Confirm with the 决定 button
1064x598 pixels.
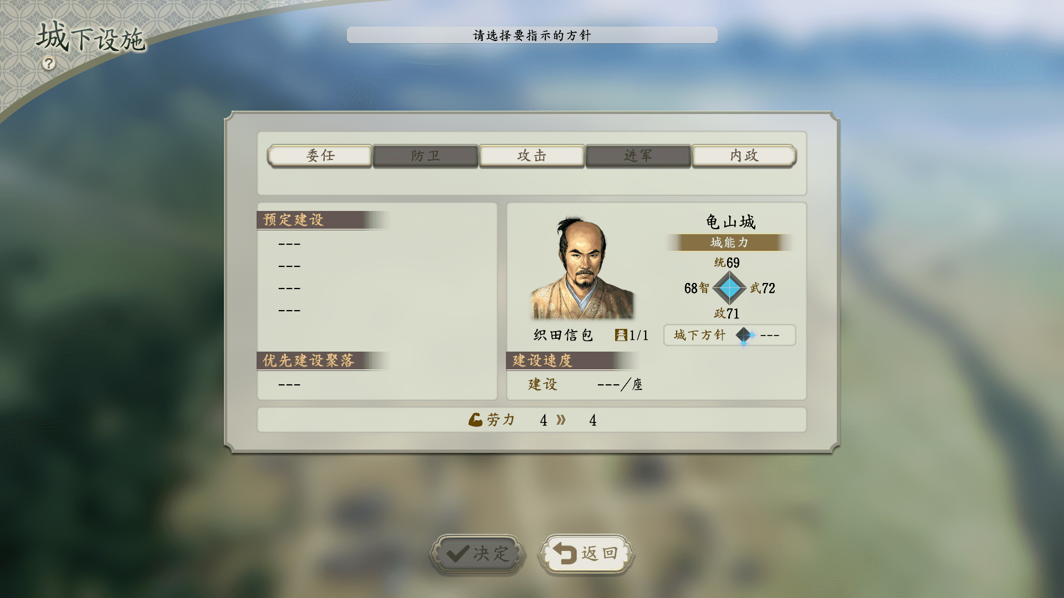[477, 553]
